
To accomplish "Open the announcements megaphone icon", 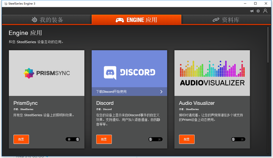I will pos(252,11).
